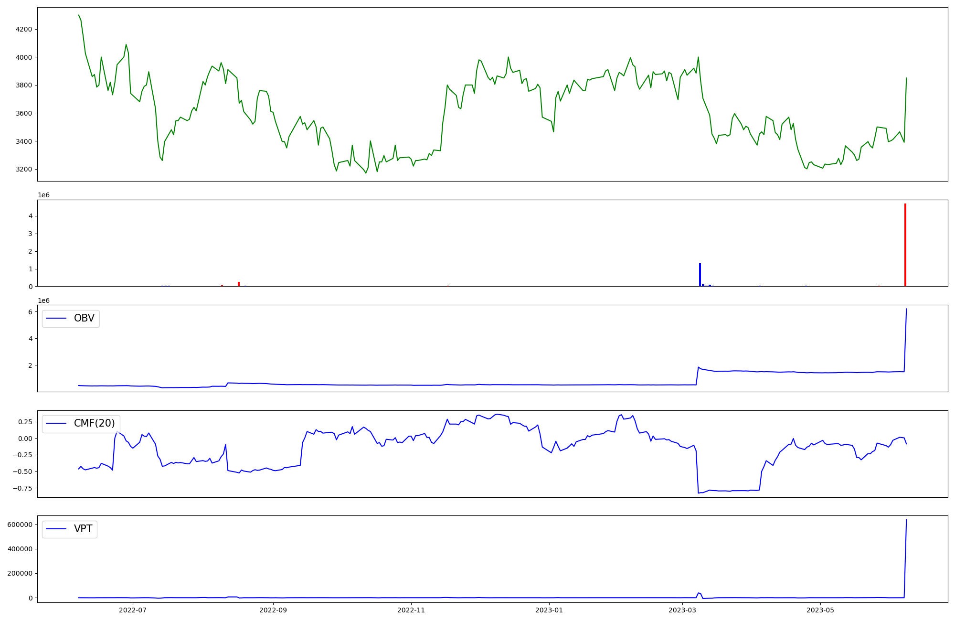Screen dimensions: 955x621
Task: Click the blue line sample in OBV legend
Action: pos(56,319)
